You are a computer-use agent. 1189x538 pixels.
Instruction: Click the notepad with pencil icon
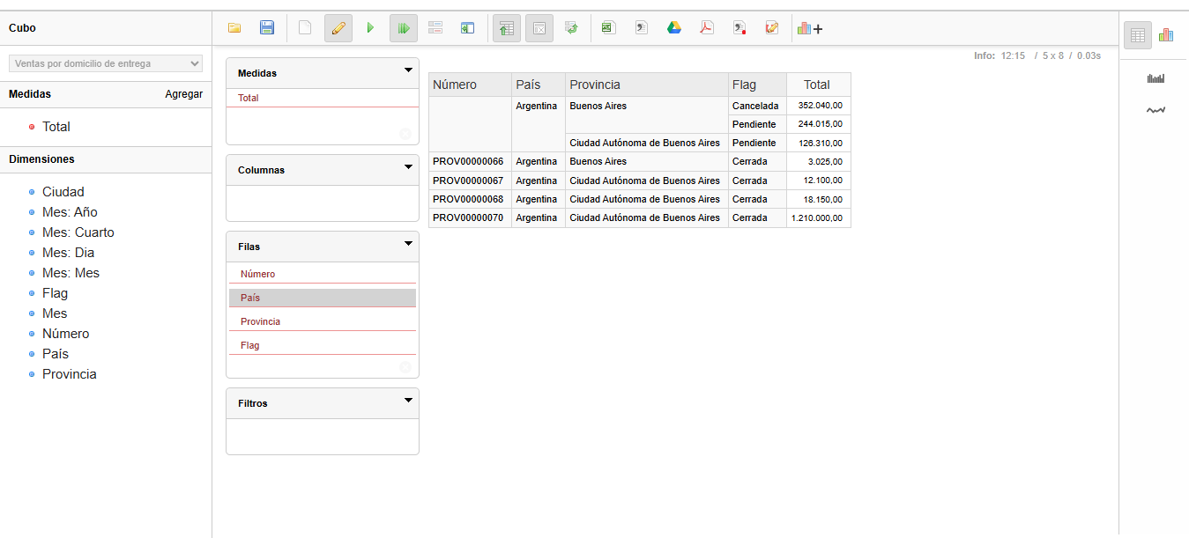pyautogui.click(x=772, y=28)
